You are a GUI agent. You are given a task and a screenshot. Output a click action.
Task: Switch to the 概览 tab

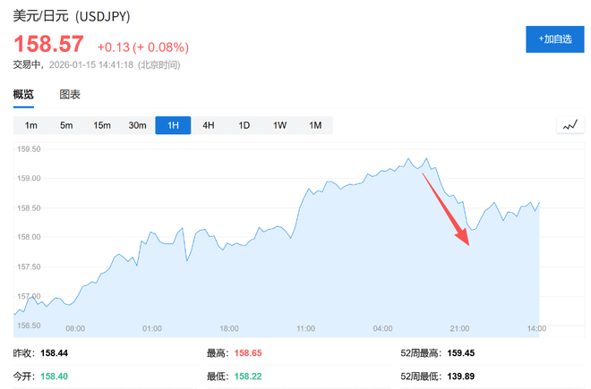pyautogui.click(x=23, y=94)
